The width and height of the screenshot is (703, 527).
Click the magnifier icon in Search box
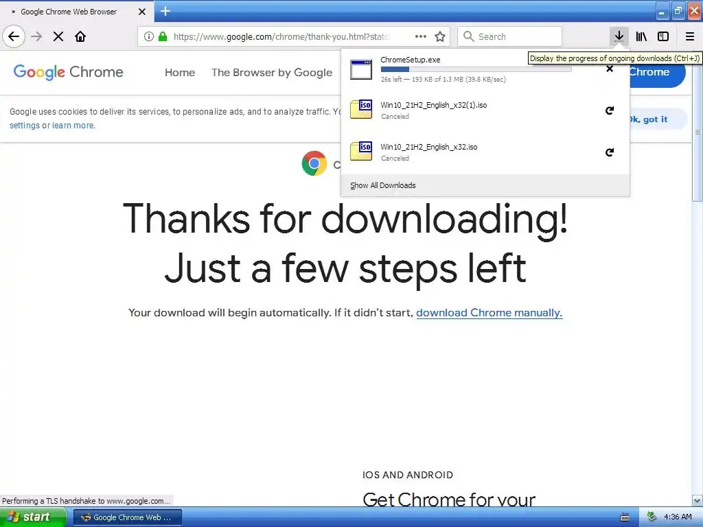coord(468,36)
